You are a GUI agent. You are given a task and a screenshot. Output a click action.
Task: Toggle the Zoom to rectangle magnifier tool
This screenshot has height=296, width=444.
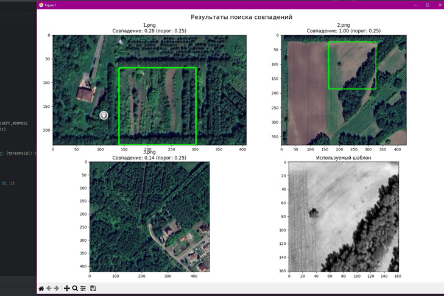tap(75, 288)
